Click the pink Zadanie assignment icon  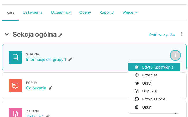(15, 112)
